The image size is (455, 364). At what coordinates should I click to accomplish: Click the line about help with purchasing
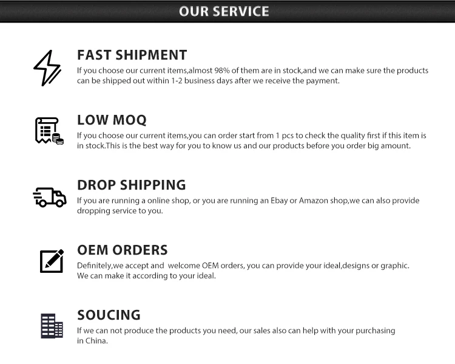(235, 331)
